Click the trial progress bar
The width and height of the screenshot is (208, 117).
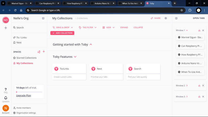(29, 92)
